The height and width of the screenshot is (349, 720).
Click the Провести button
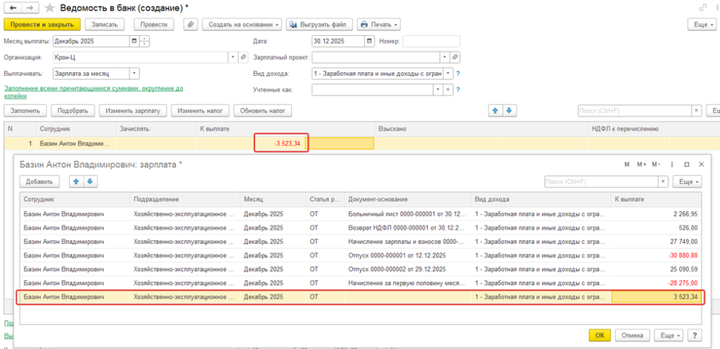(154, 25)
